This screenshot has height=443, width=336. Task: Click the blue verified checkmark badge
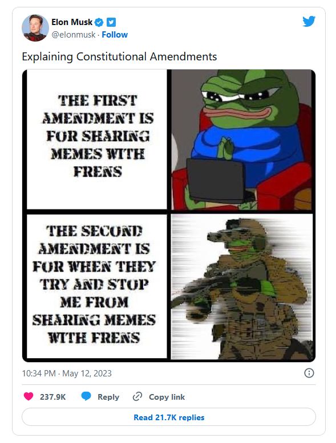[x=99, y=22]
